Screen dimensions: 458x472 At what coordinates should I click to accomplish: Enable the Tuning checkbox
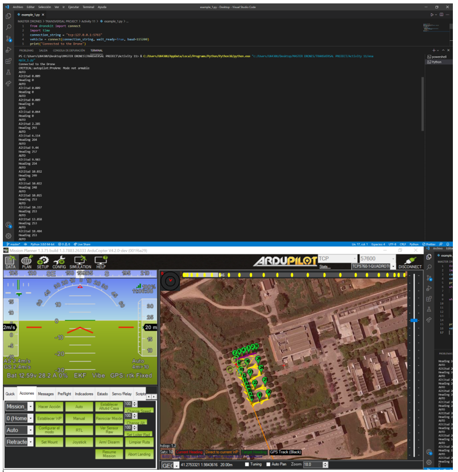pos(246,465)
